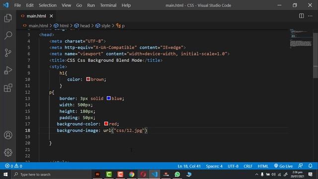Open WhatsApp from taskbar
This screenshot has height=179, width=318.
point(177,175)
